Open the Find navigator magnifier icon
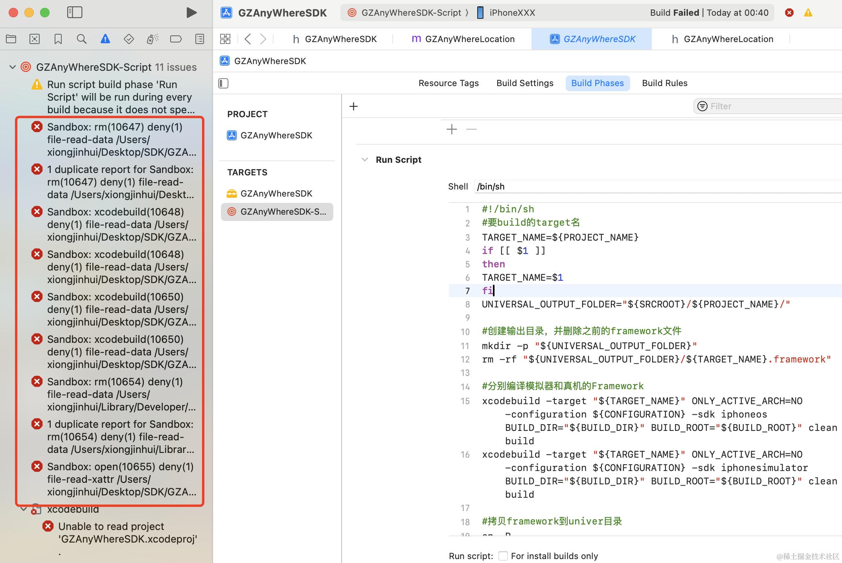Screen dimensions: 842x563 (81, 39)
